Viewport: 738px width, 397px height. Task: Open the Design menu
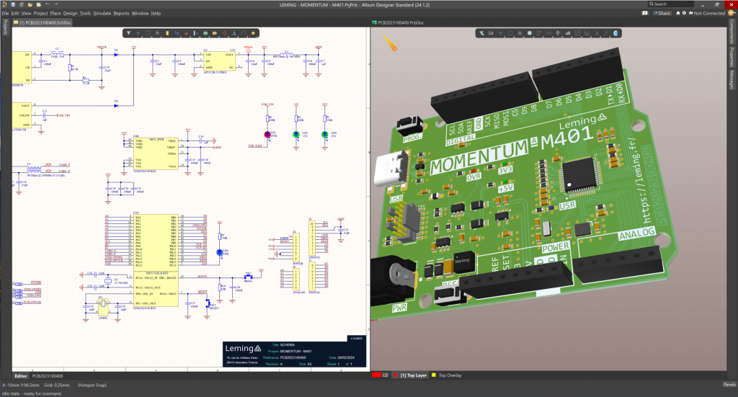tap(70, 13)
